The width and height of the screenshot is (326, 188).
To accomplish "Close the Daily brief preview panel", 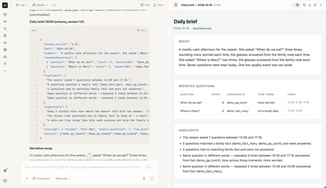I will coord(321,5).
